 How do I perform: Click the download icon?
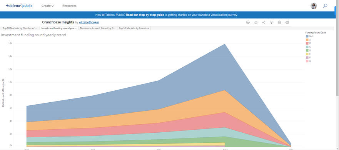point(272,22)
